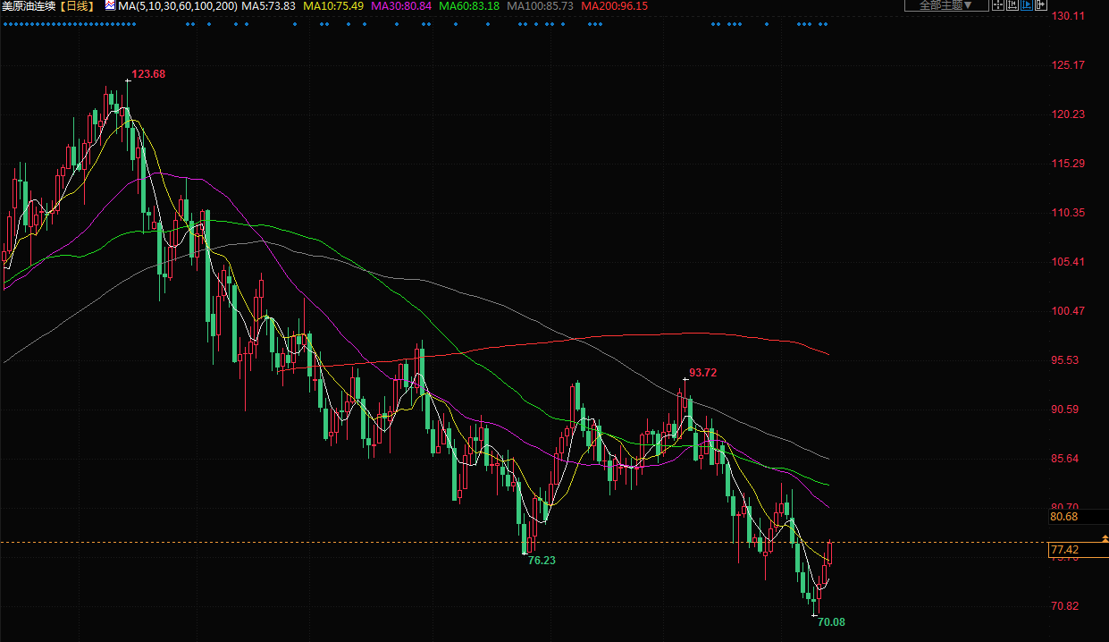Click the MA200:96.15 red label

[x=614, y=6]
